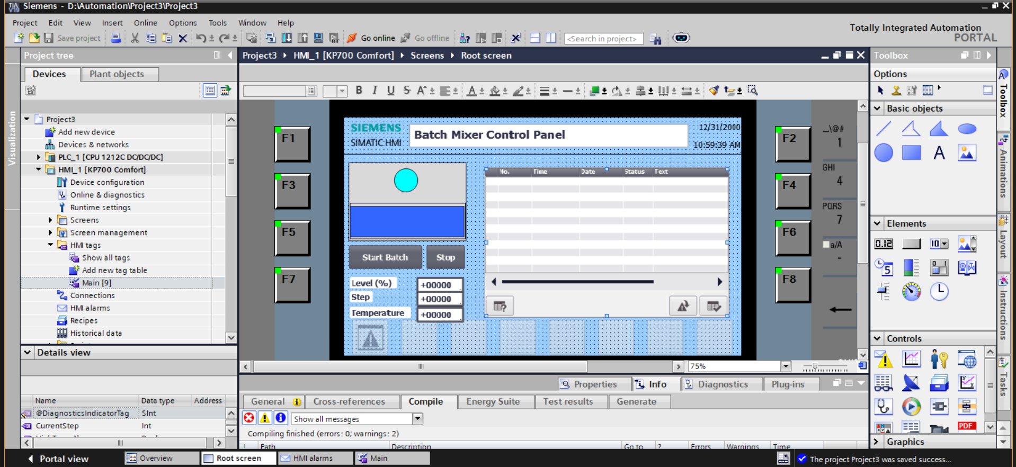Click the Stop button on HMI screen

(x=445, y=257)
